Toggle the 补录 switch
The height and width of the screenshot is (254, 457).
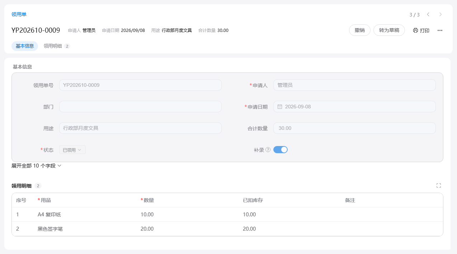pyautogui.click(x=281, y=150)
